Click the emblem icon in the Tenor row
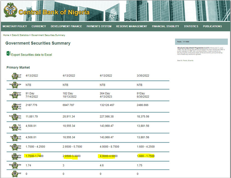The height and width of the screenshot is (178, 231). (x=15, y=95)
